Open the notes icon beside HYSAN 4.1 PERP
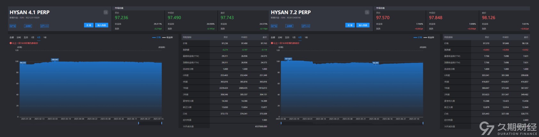The width and height of the screenshot is (539, 137). click(x=106, y=12)
